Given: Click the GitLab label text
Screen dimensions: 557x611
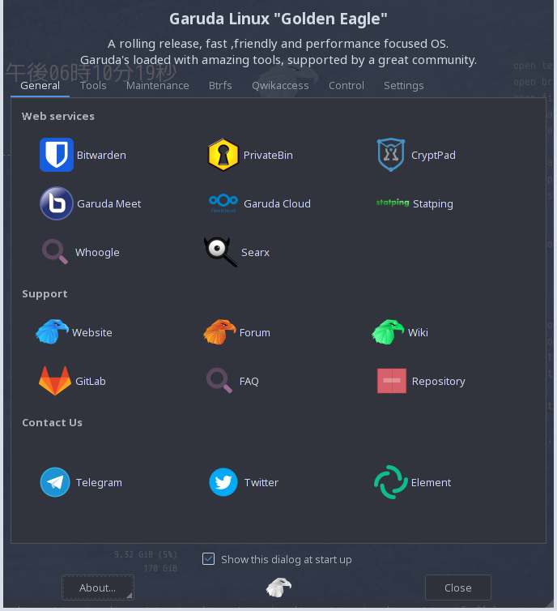Looking at the screenshot, I should (x=91, y=381).
